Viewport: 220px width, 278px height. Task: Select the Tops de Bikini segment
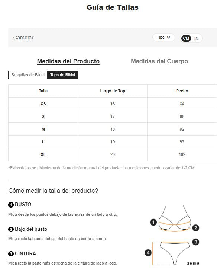[63, 75]
